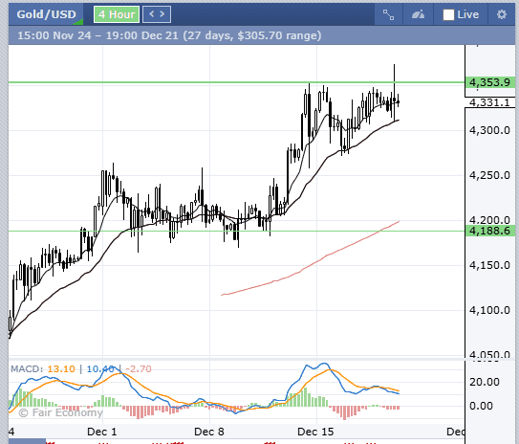Click the chart scrollbar thumb at bottom left
This screenshot has width=519, height=444.
coord(27,441)
